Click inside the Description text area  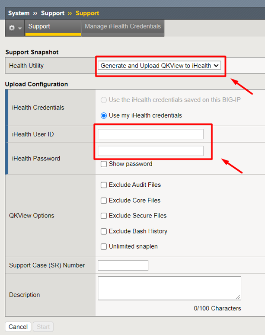click(169, 288)
